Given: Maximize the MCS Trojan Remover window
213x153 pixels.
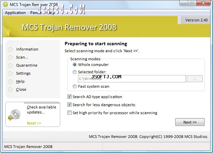Looking at the screenshot, I should tap(192, 3).
